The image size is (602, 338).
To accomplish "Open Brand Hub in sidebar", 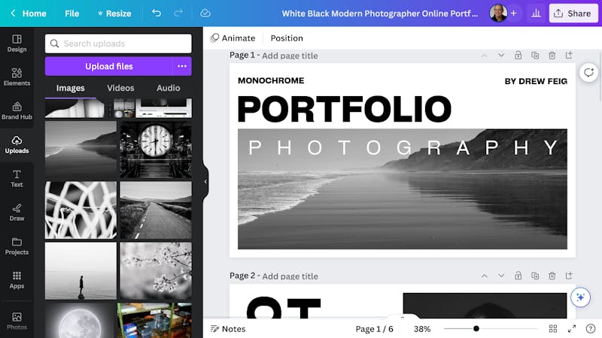I will pyautogui.click(x=17, y=110).
